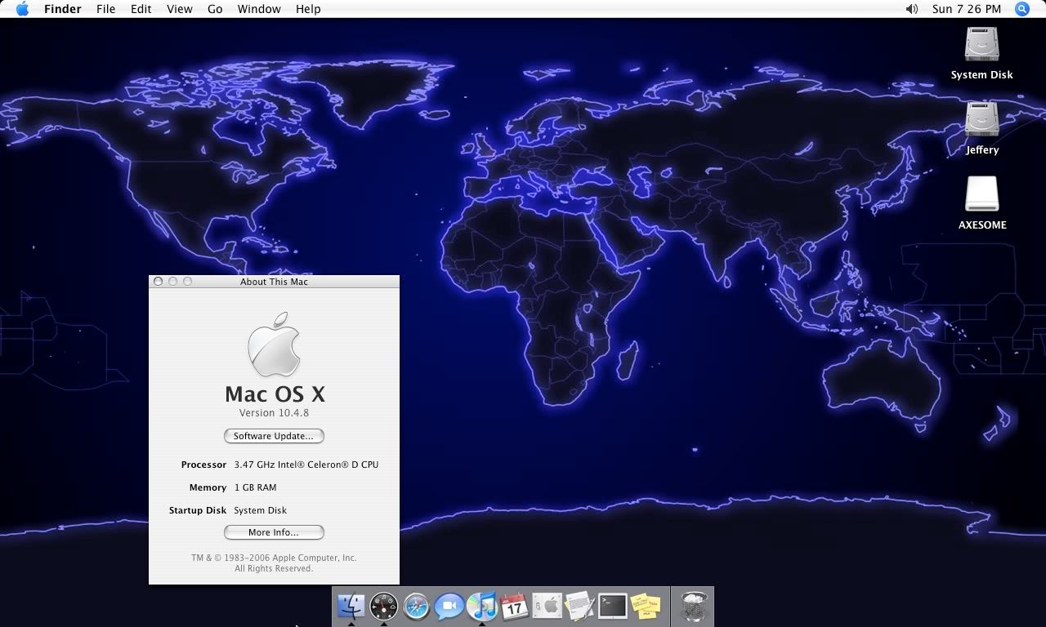Viewport: 1046px width, 627px height.
Task: Open the Finder application menu
Action: pyautogui.click(x=62, y=9)
